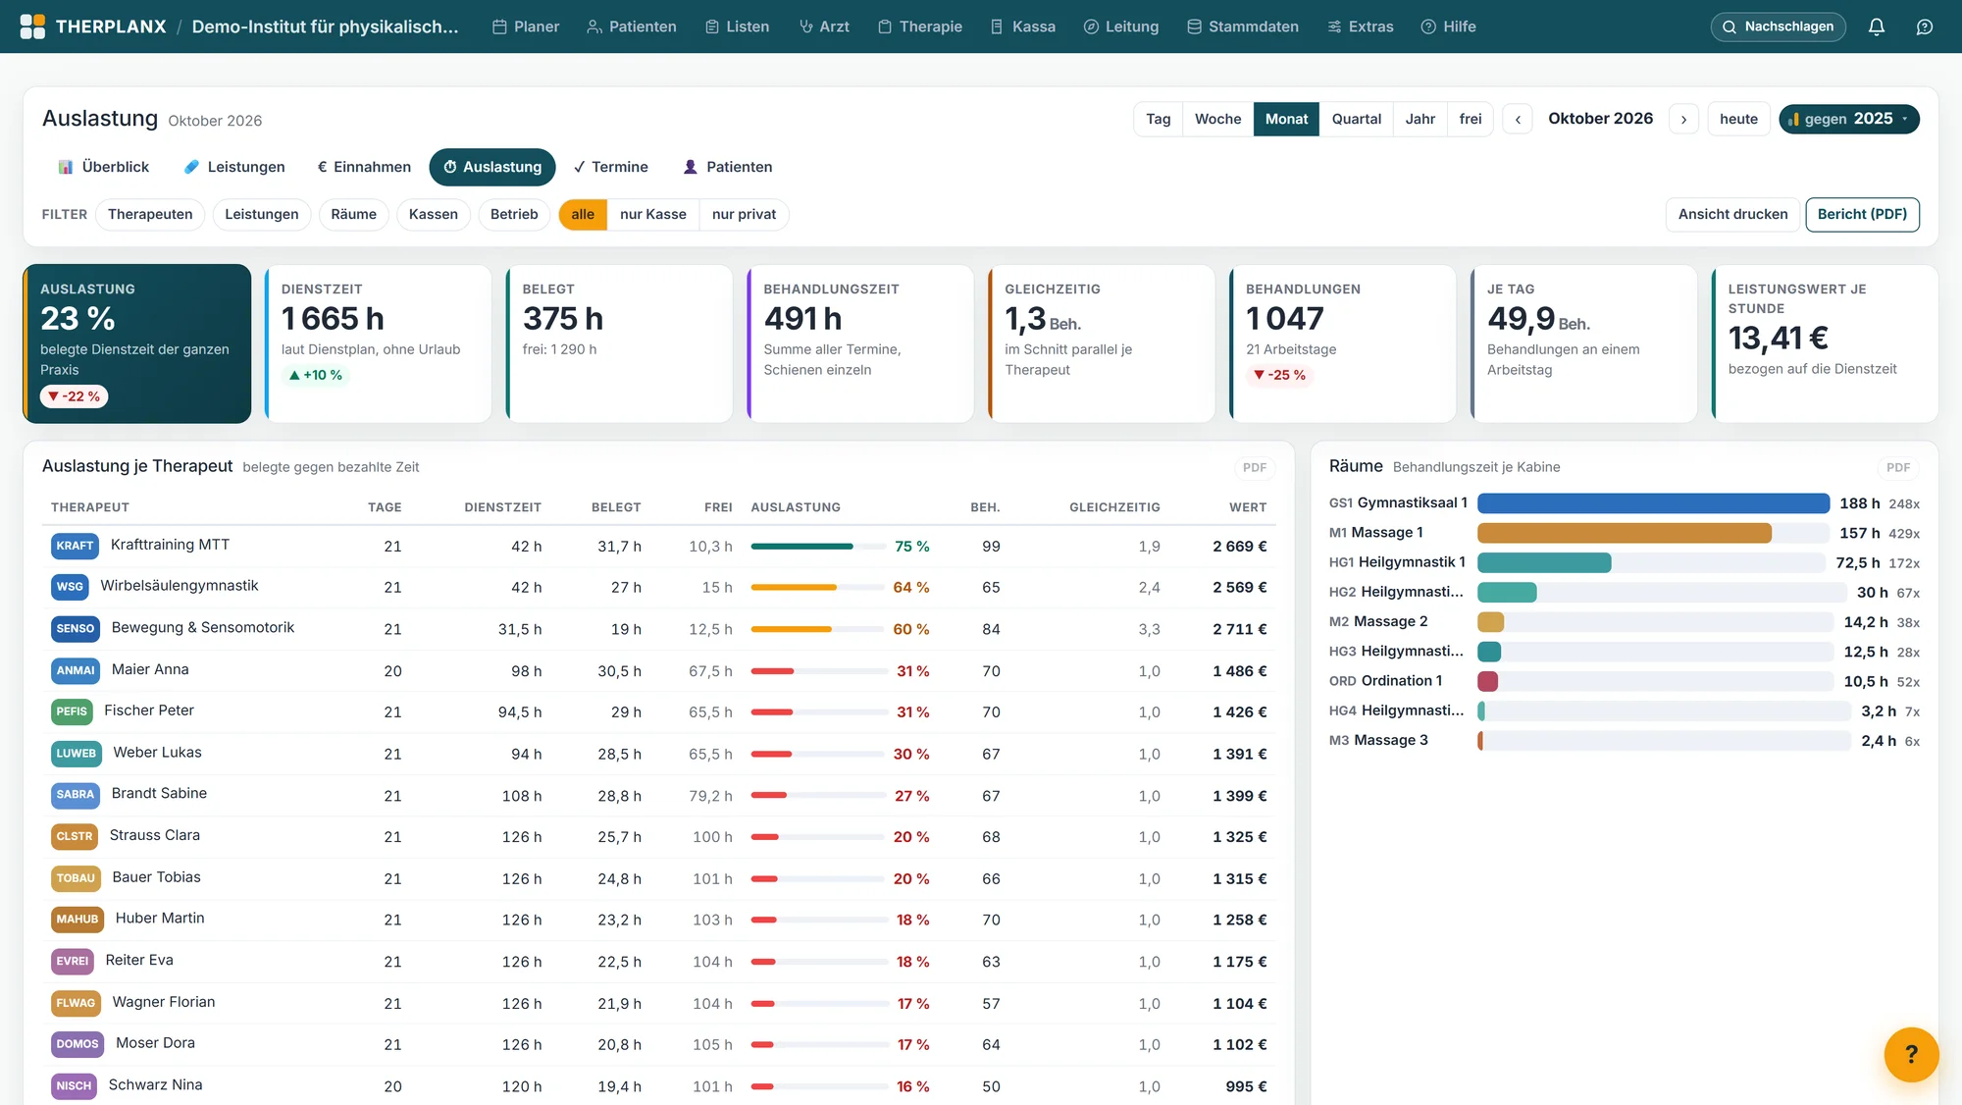Click the Gymnastiksaal 1 blue usage bar
The image size is (1962, 1105).
(x=1653, y=503)
